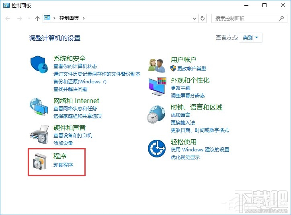Open the 类别 view mode dropdown
Screen dimensions: 291x215
[x=250, y=37]
